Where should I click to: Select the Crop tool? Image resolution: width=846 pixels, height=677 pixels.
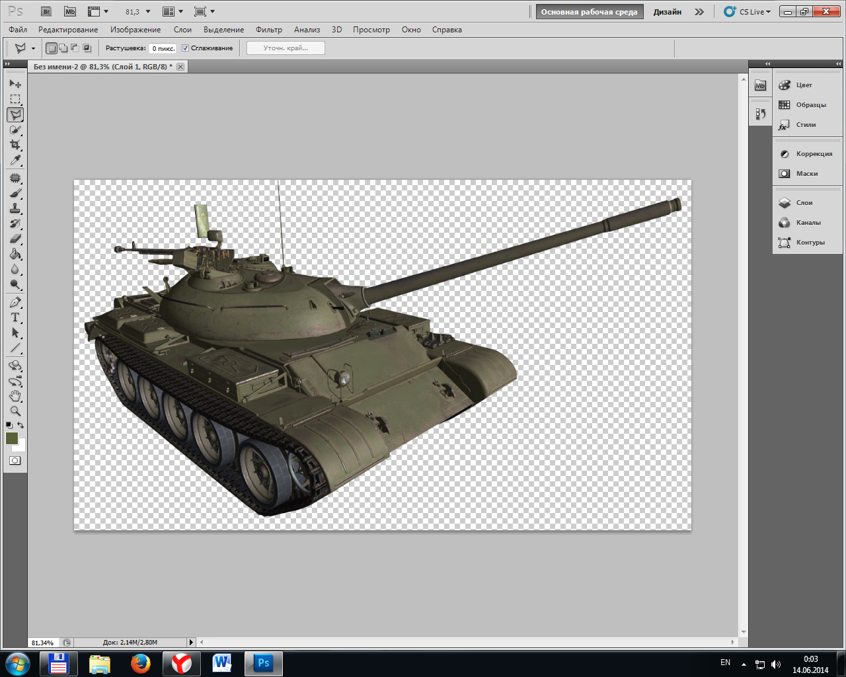(x=15, y=145)
